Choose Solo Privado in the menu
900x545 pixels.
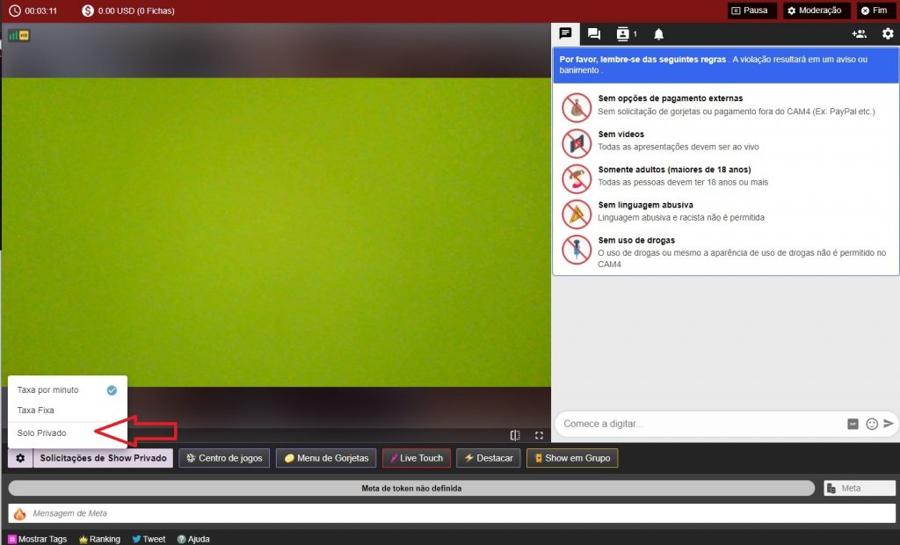point(41,432)
